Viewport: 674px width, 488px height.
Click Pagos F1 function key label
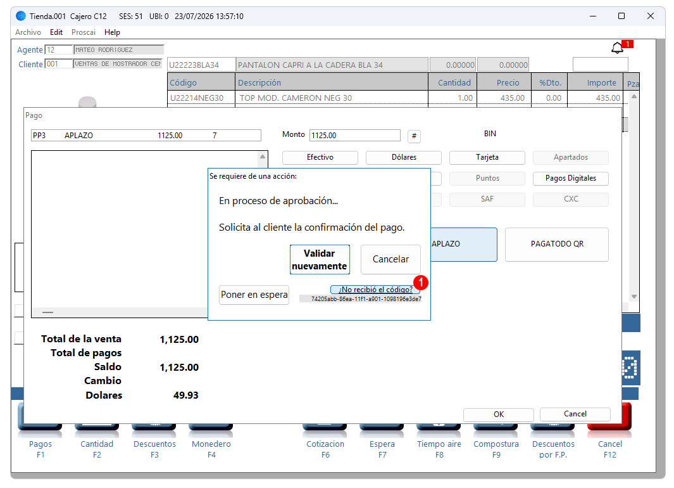[41, 449]
